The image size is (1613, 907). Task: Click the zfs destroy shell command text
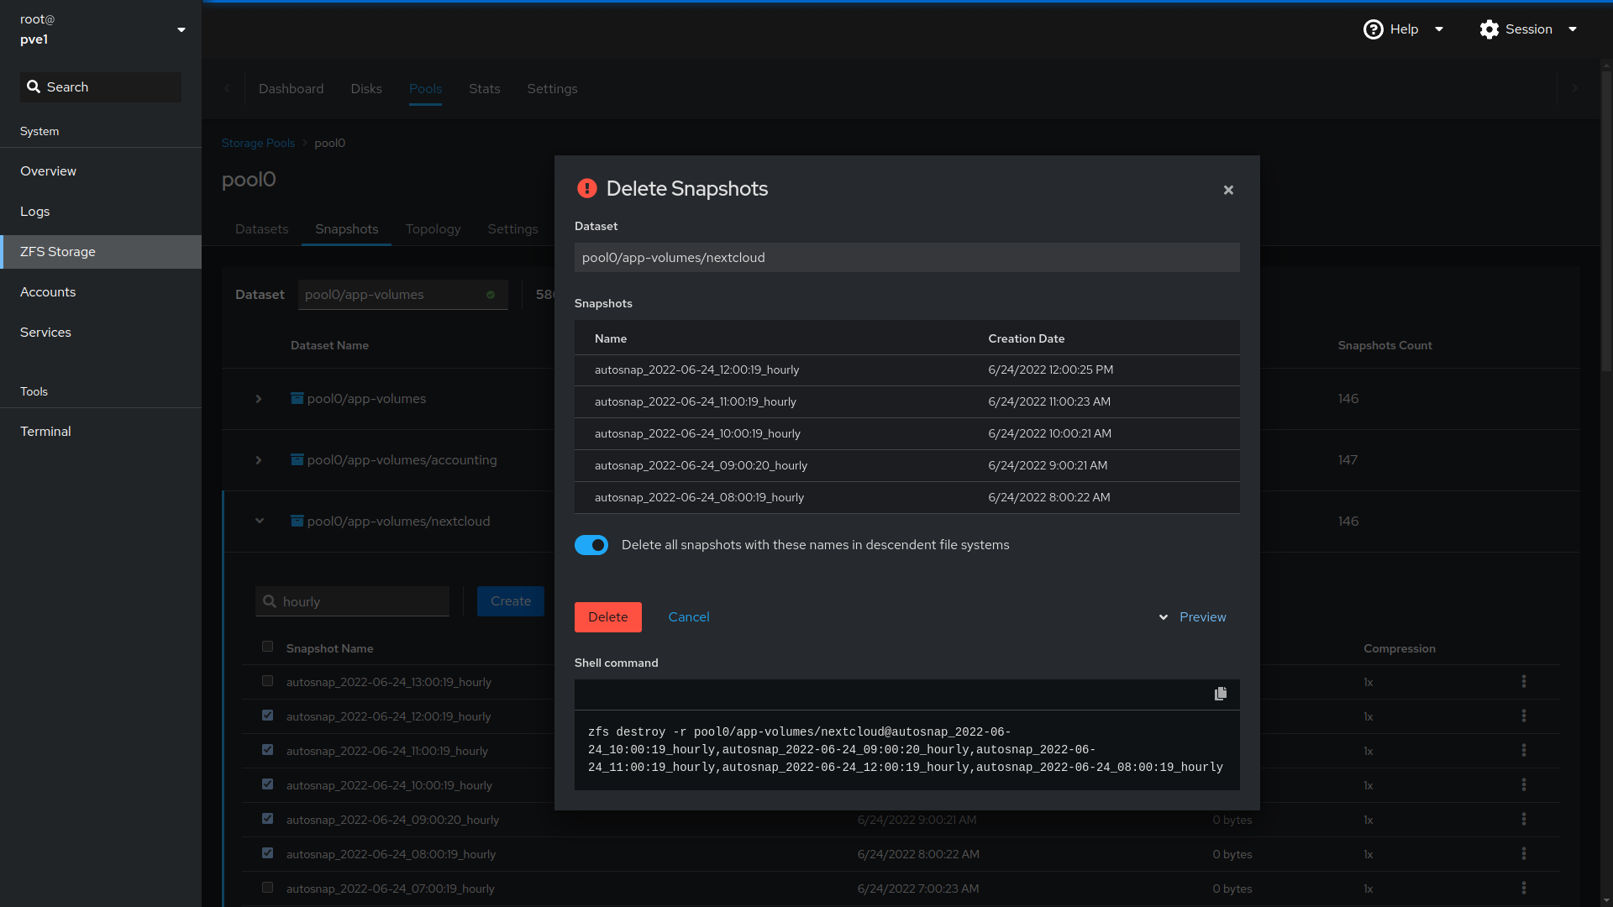(x=906, y=750)
